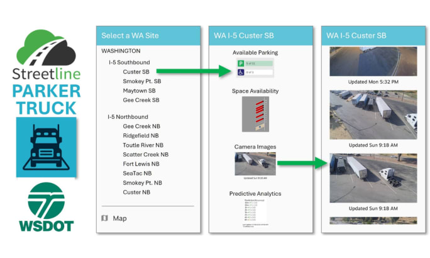The height and width of the screenshot is (258, 430).
Task: Click the accessible parking availability bar
Action: point(258,72)
